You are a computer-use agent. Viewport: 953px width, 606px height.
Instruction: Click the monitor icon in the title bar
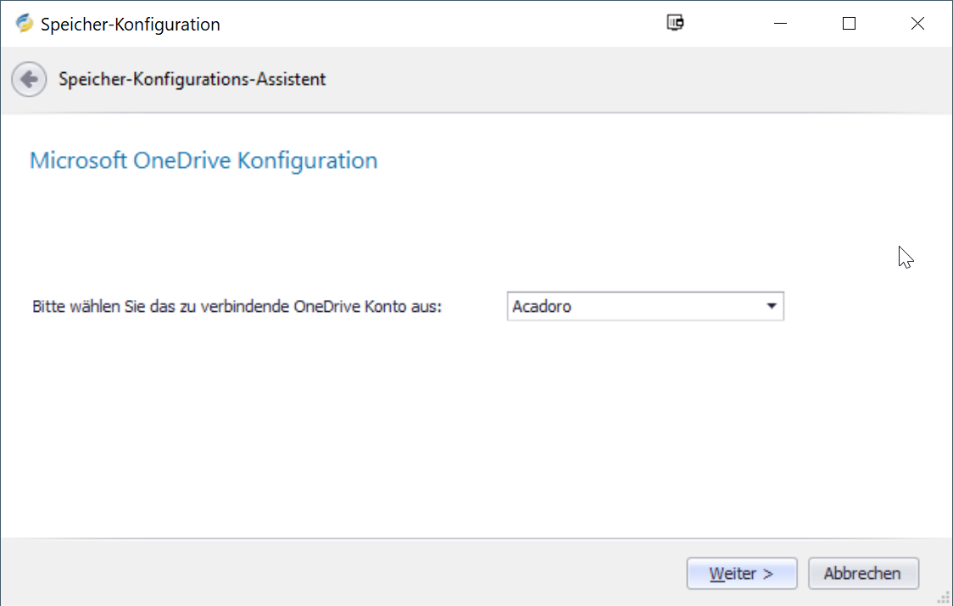675,24
